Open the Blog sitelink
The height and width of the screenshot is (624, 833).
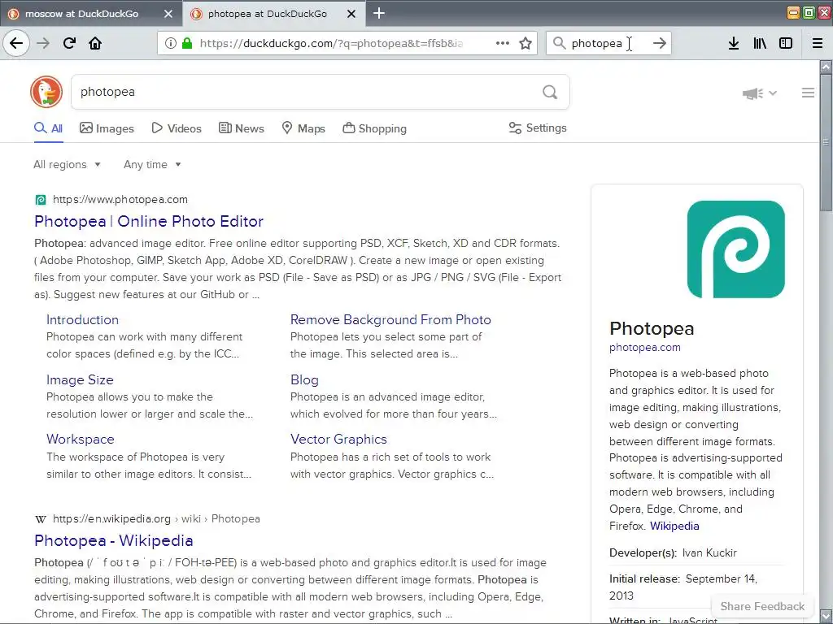[x=304, y=379]
